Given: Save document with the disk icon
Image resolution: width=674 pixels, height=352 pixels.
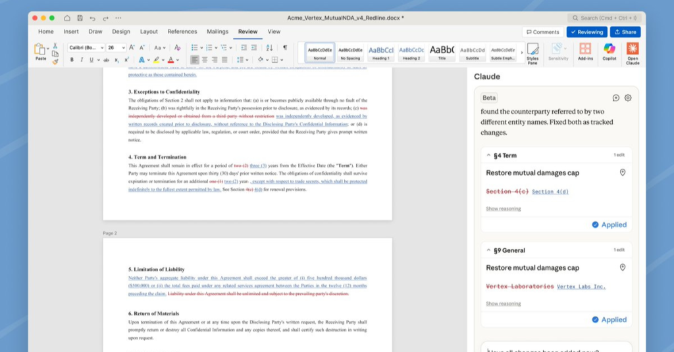Looking at the screenshot, I should coord(80,18).
